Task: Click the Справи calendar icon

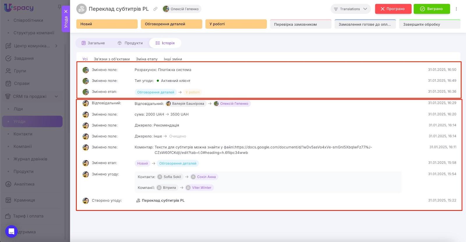Action: pyautogui.click(x=8, y=83)
